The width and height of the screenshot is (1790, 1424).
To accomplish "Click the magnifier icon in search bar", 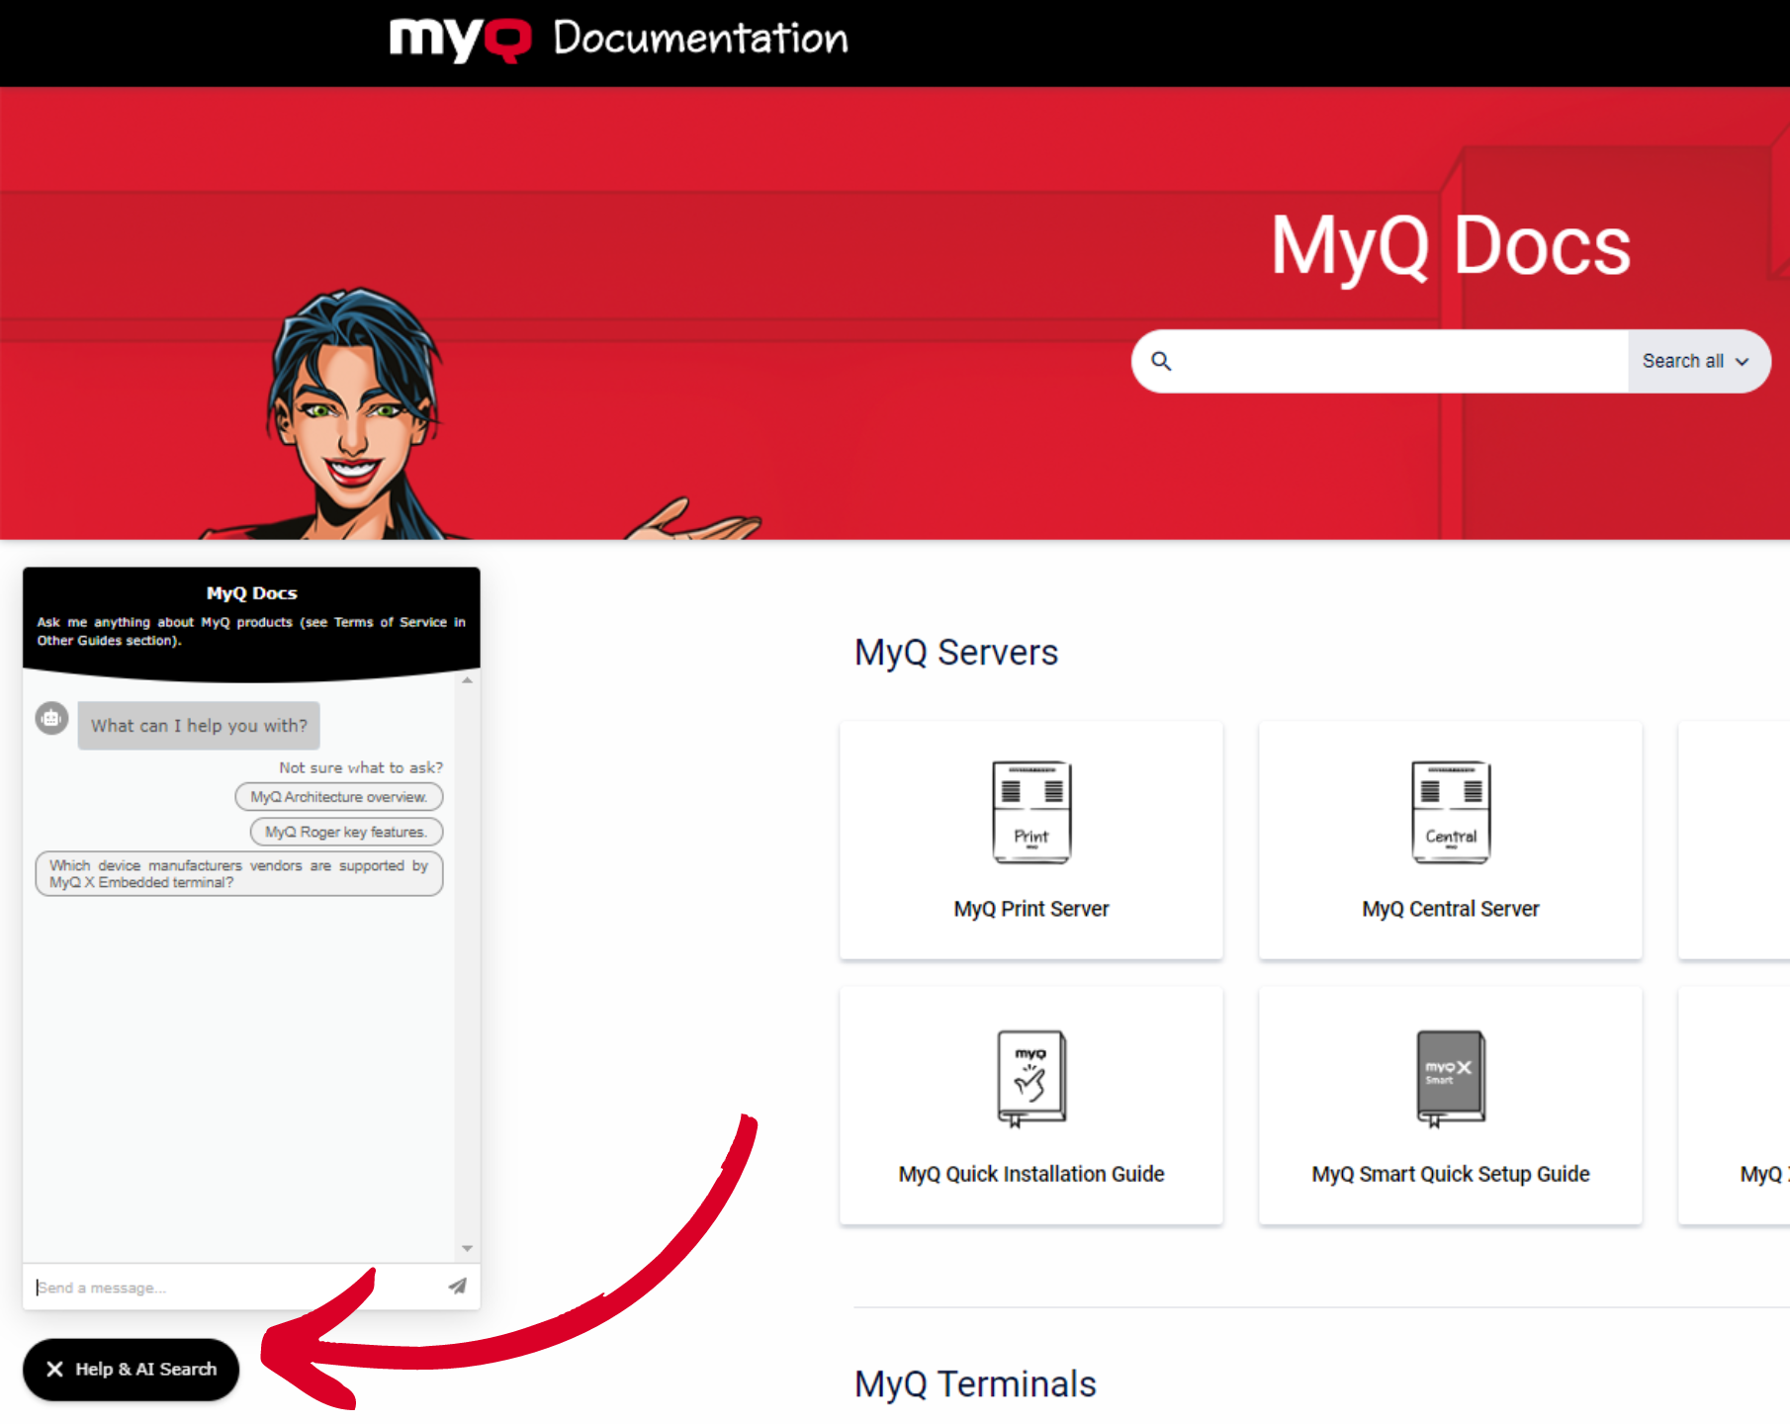I will coord(1161,361).
